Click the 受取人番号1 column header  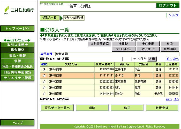coord(104,64)
